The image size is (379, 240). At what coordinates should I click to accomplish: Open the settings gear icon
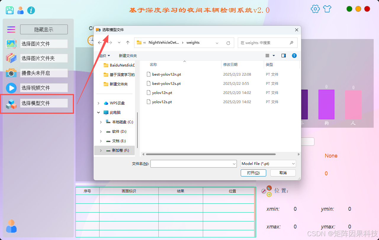tap(315, 9)
